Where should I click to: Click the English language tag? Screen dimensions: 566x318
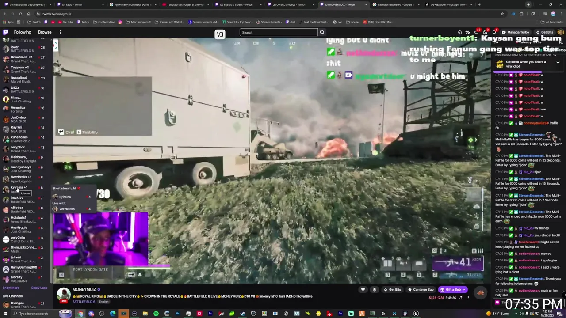[103, 302]
